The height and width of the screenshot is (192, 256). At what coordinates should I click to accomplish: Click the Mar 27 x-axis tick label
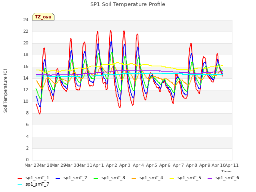32,165
